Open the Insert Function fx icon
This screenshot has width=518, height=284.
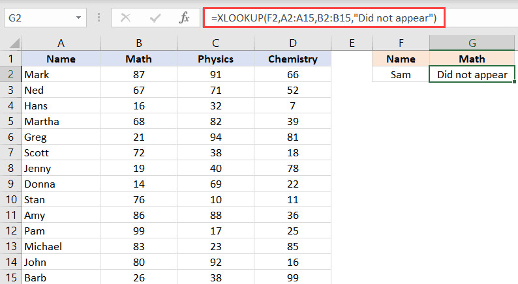[x=184, y=18]
